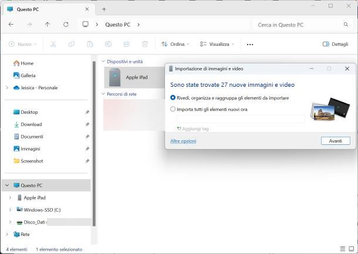
Task: Click the Rename toolbar icon
Action: [108, 44]
